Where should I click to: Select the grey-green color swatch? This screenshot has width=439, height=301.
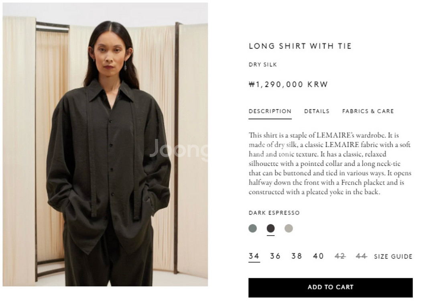coord(252,228)
